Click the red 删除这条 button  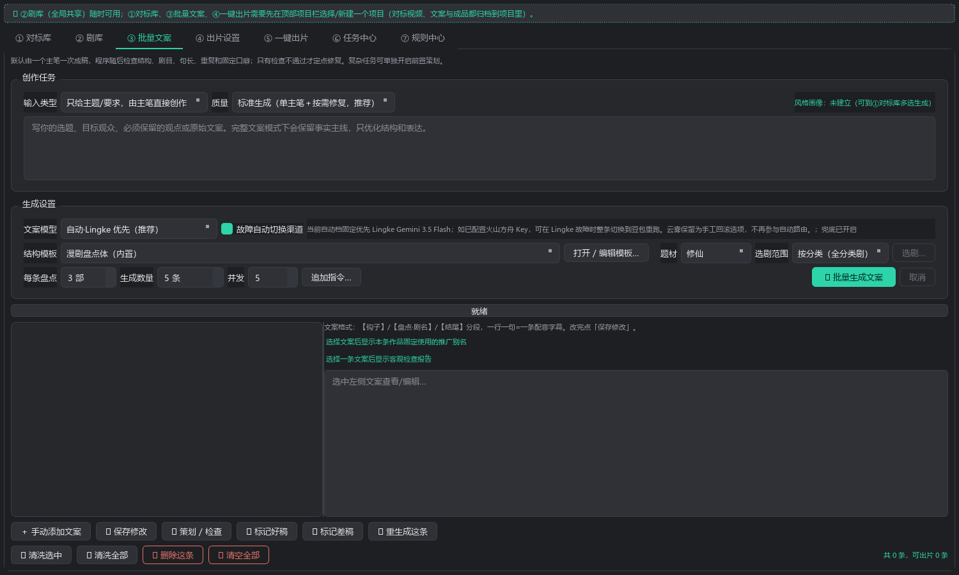click(x=173, y=555)
